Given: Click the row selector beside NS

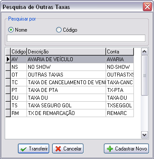Looking at the screenshot, I should tap(8, 67).
